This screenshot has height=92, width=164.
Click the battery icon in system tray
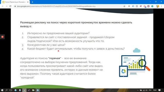click(141, 90)
